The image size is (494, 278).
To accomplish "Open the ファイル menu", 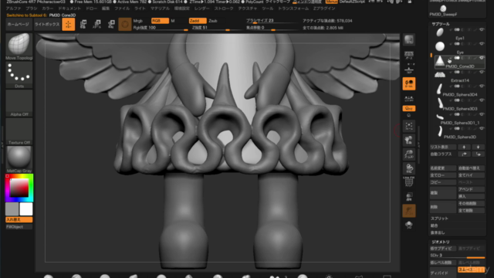I will [x=122, y=8].
